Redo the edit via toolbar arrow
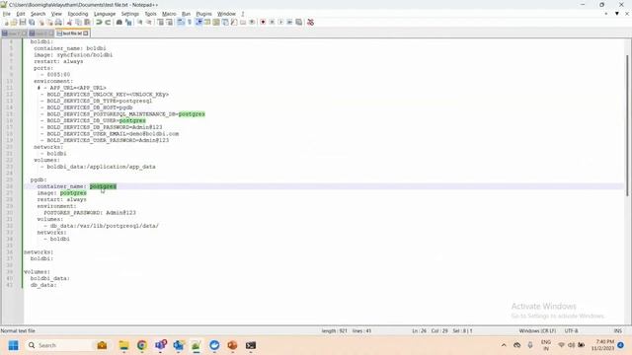The image size is (632, 355). 108,22
